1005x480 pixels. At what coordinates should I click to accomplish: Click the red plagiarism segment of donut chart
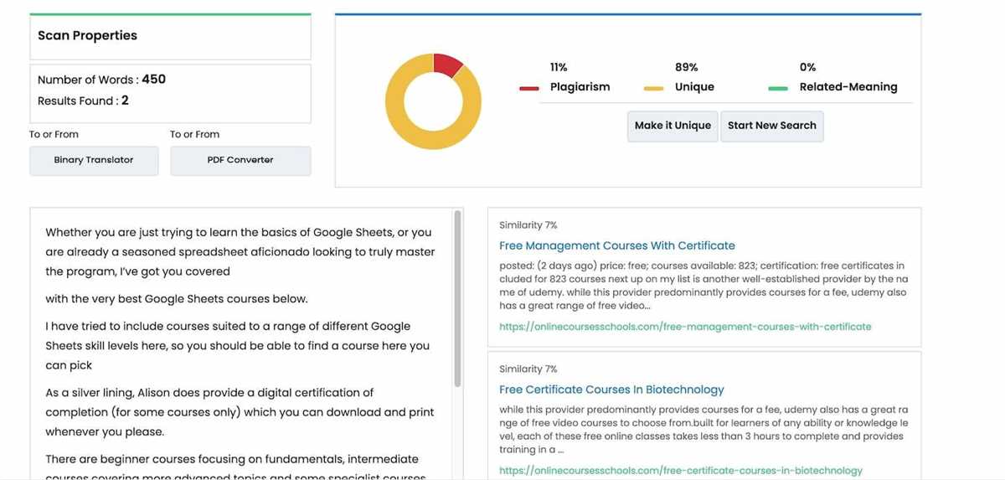point(447,65)
